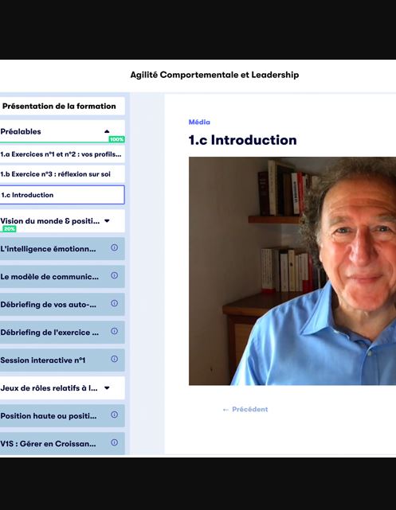Click info icon beside Le modèle de communic...
This screenshot has width=396, height=510.
tap(114, 275)
